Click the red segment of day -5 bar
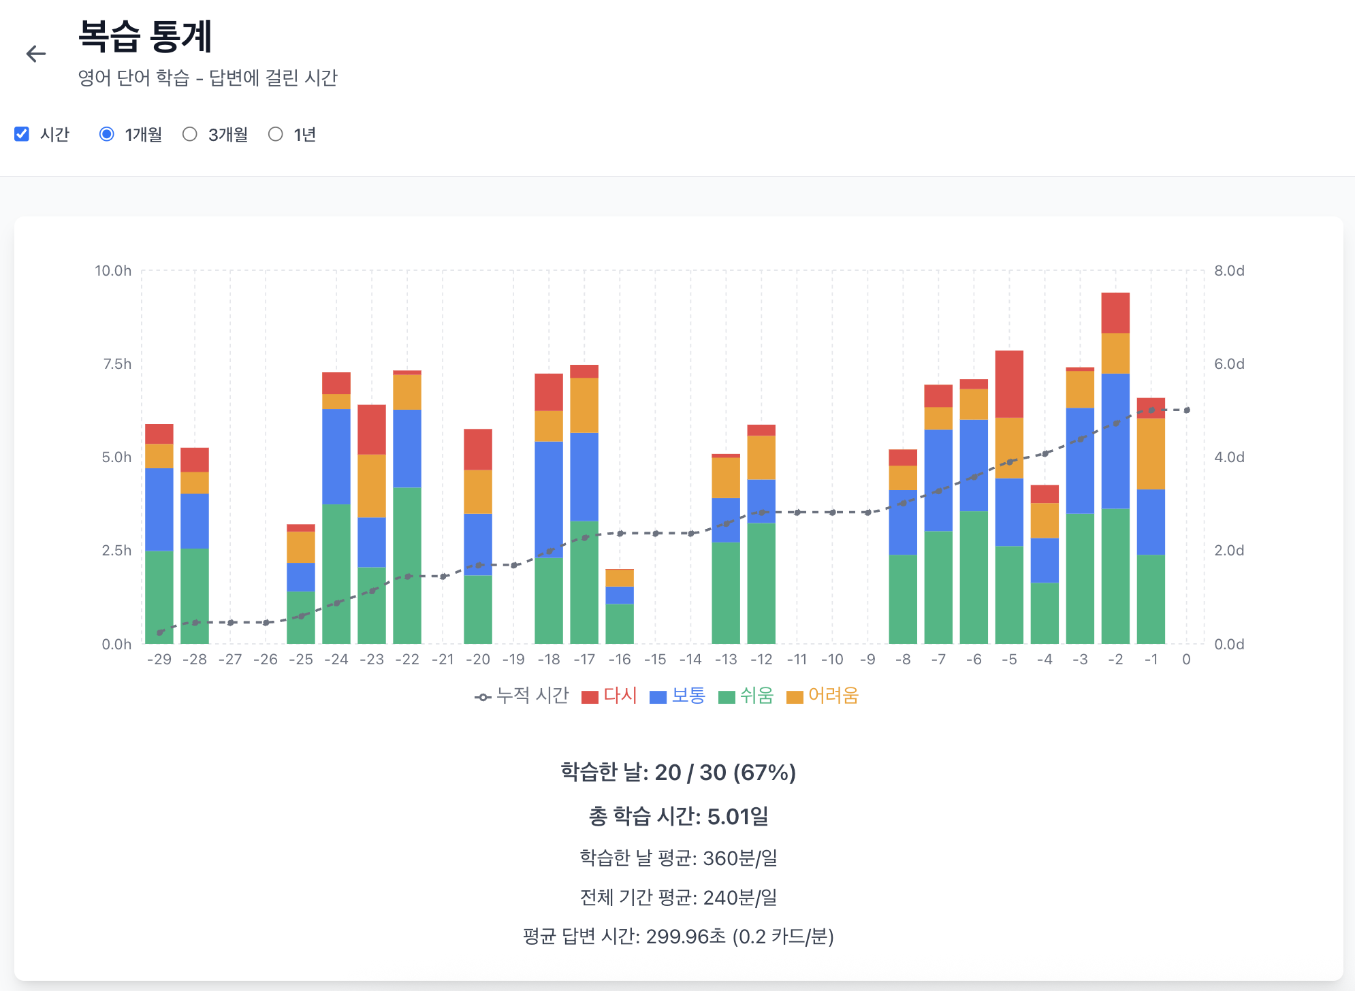 coord(1009,384)
